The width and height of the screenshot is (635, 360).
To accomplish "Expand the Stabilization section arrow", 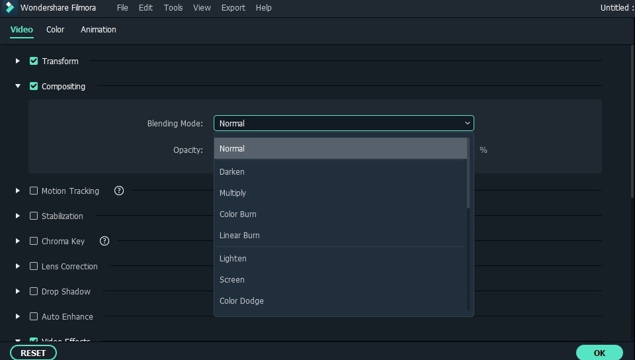I will click(17, 216).
